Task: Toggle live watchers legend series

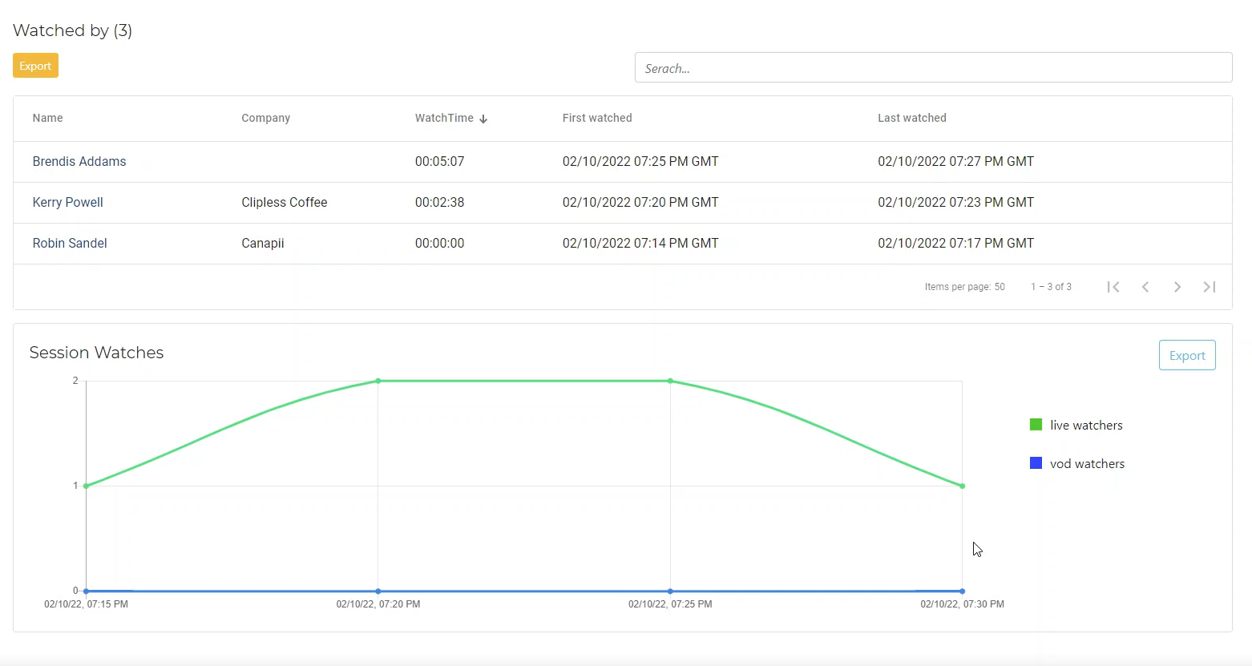Action: 1076,425
